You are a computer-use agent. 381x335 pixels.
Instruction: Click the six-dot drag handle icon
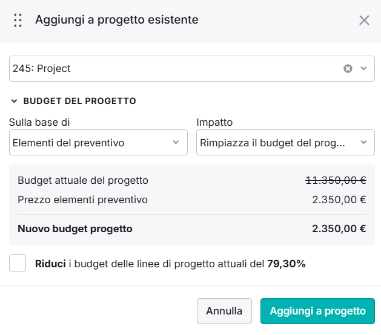[18, 20]
